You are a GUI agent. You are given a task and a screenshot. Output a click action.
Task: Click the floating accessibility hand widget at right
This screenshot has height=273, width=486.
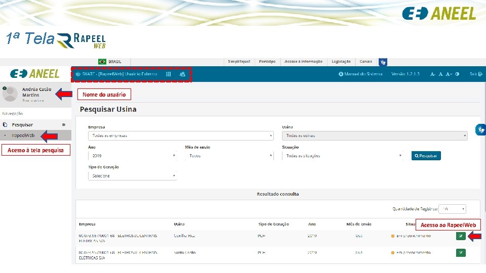click(480, 129)
